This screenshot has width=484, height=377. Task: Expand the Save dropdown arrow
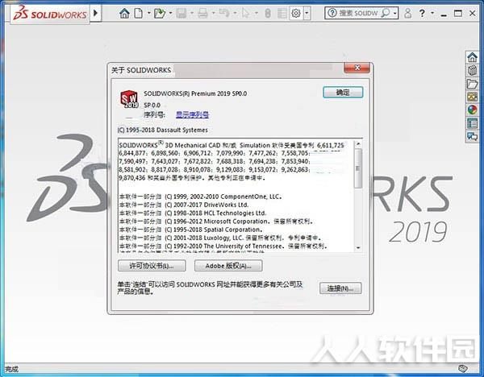(192, 13)
